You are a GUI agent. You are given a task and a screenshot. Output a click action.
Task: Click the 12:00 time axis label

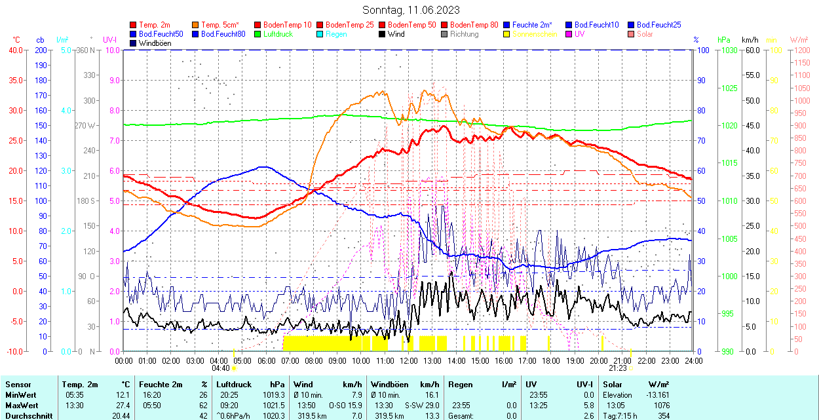point(408,360)
